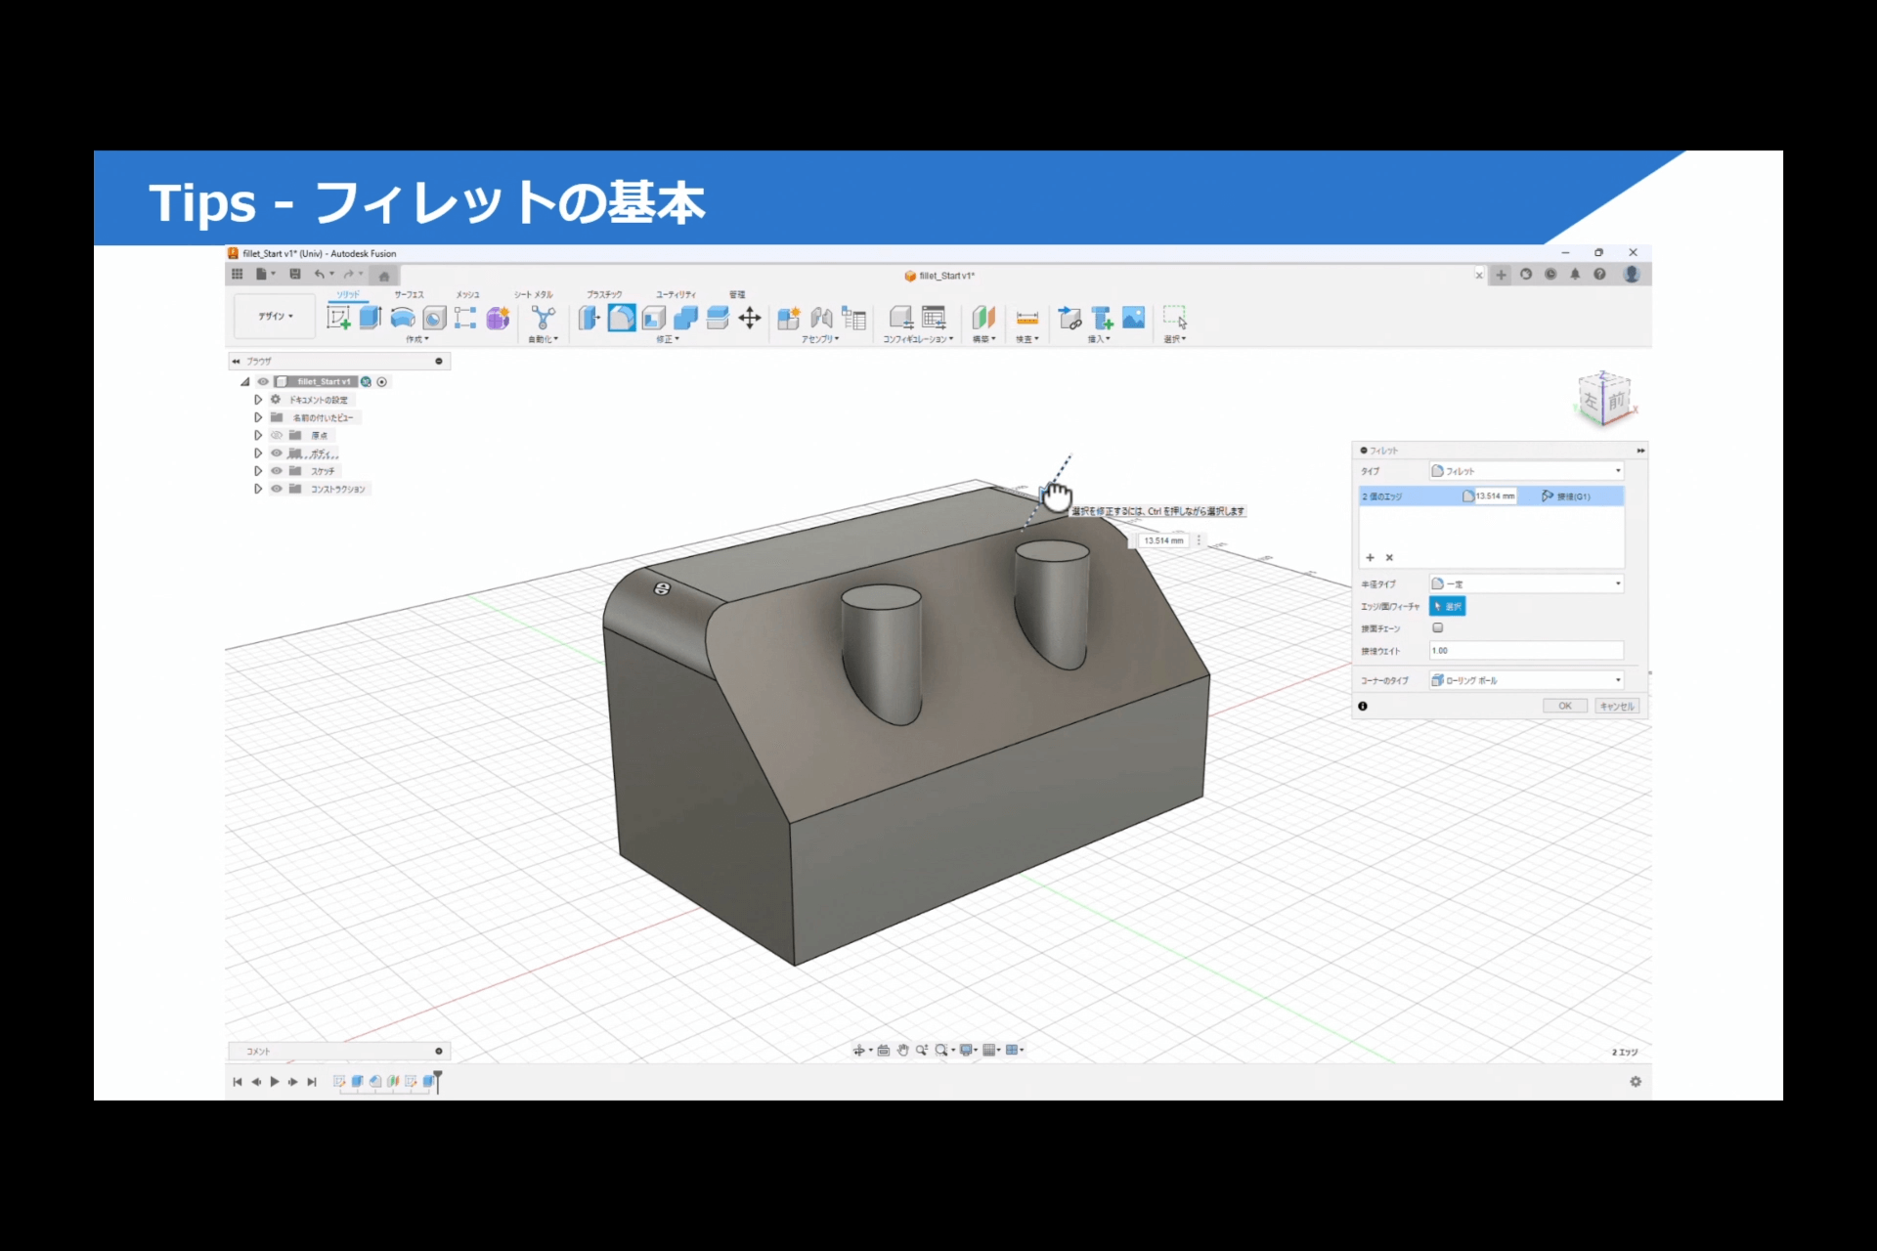The width and height of the screenshot is (1877, 1251).
Task: Expand the 原点 tree node
Action: [258, 435]
